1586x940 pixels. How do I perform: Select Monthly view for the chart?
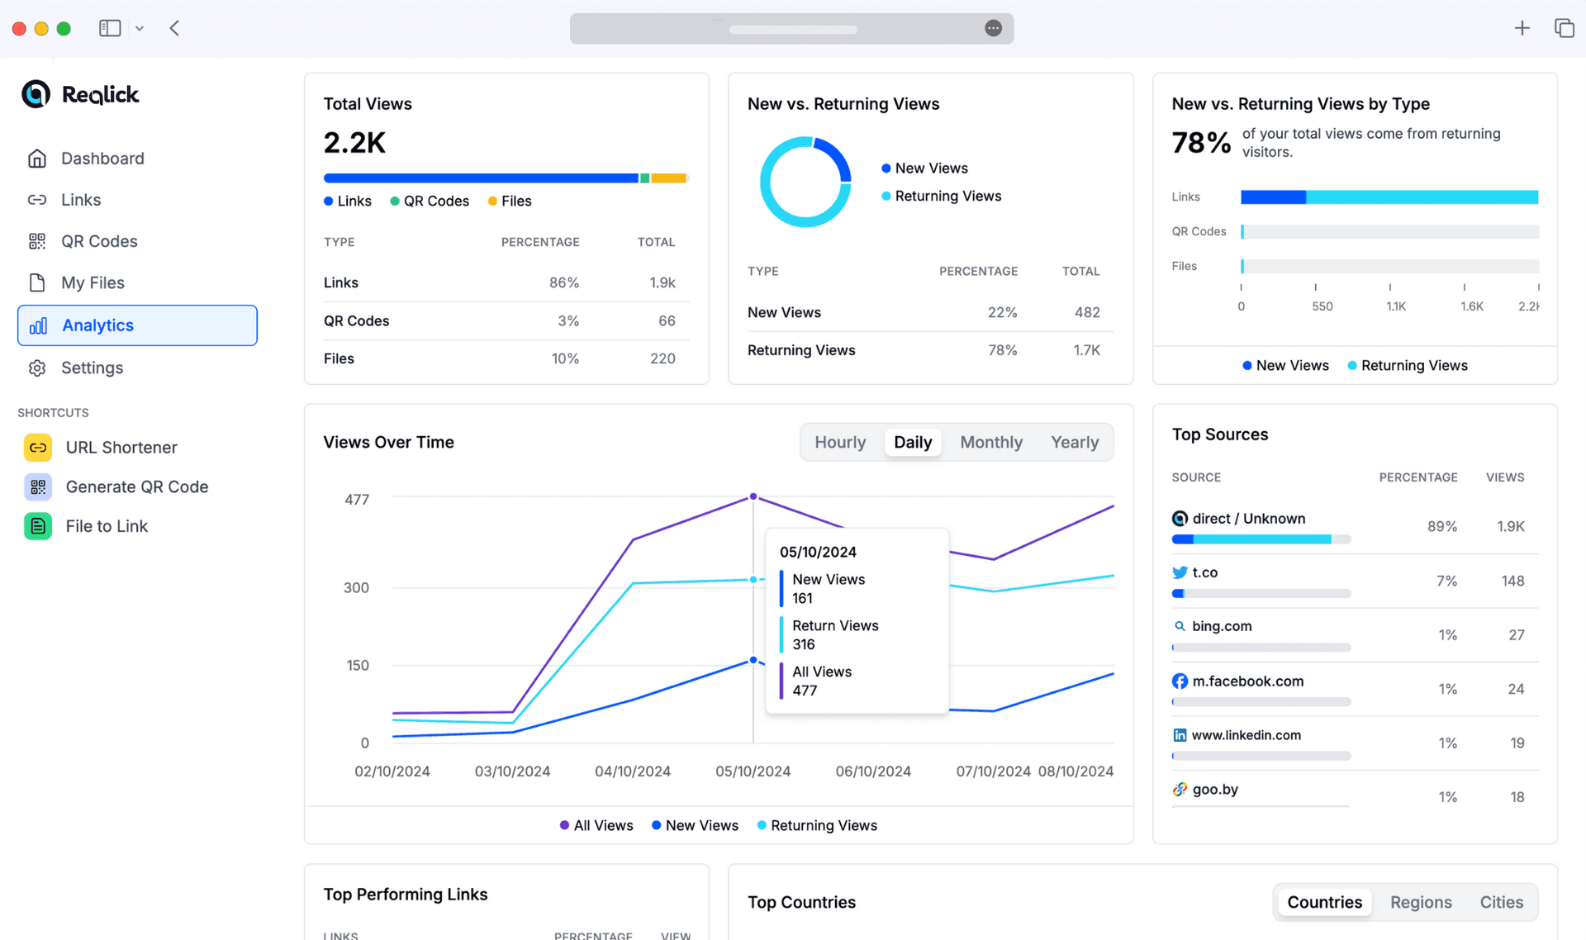pos(990,442)
